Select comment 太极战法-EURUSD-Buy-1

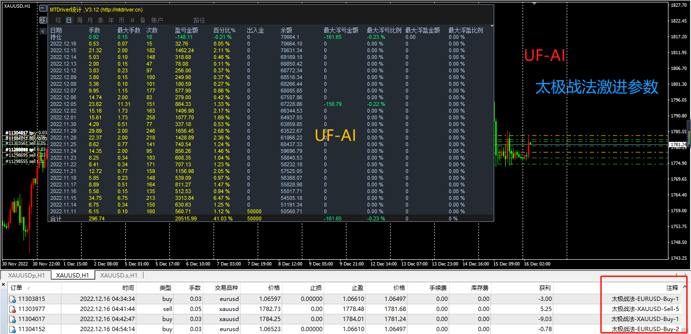645,299
